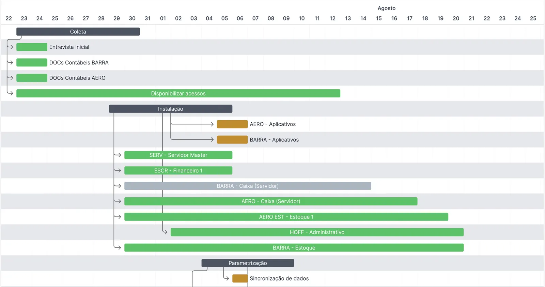The width and height of the screenshot is (545, 287).
Task: Click the arrow before HOFF - Administrativo
Action: pos(165,232)
